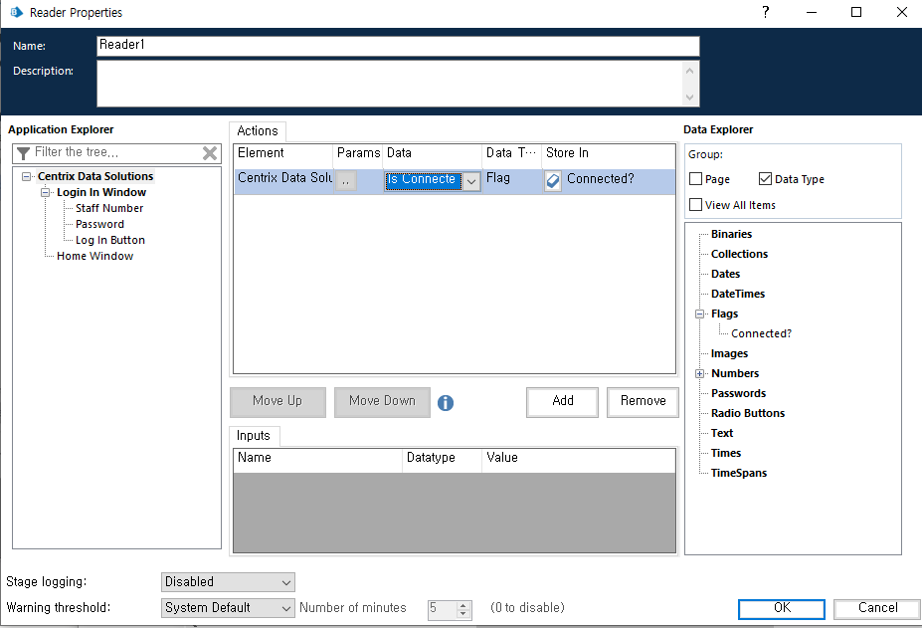Click the Connected? text in Store In cell
The width and height of the screenshot is (922, 628).
[601, 179]
